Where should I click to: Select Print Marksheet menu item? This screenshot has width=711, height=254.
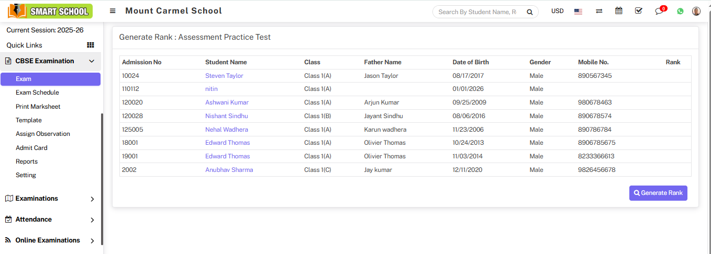pos(38,107)
